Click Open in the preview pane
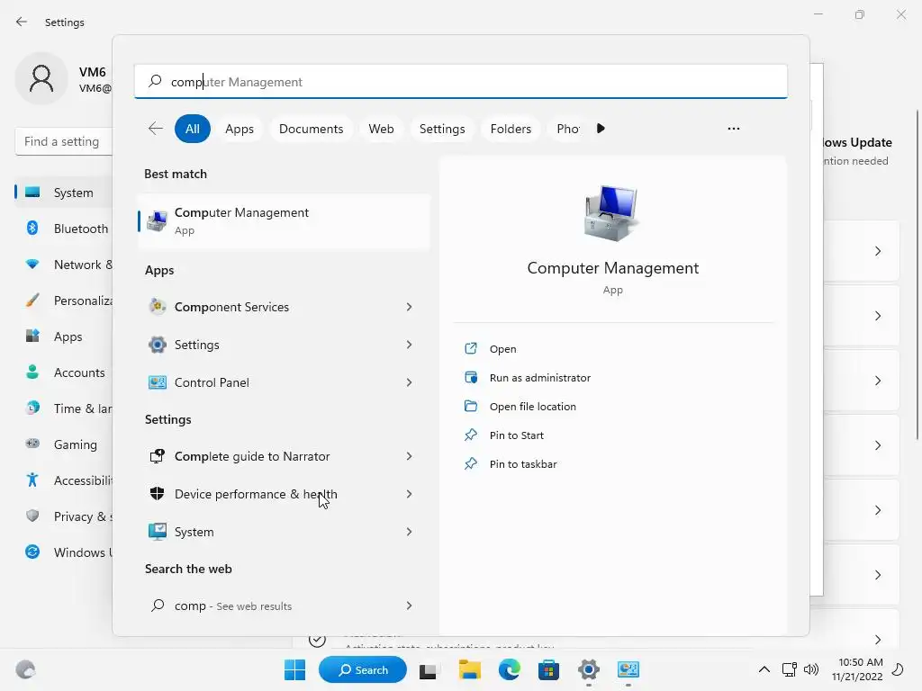The height and width of the screenshot is (691, 922). (x=502, y=348)
